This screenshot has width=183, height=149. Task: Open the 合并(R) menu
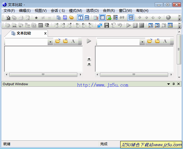pyautogui.click(x=109, y=11)
